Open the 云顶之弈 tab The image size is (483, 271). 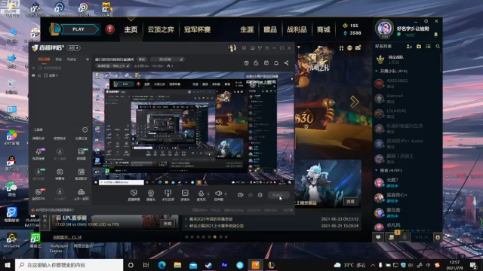(161, 29)
